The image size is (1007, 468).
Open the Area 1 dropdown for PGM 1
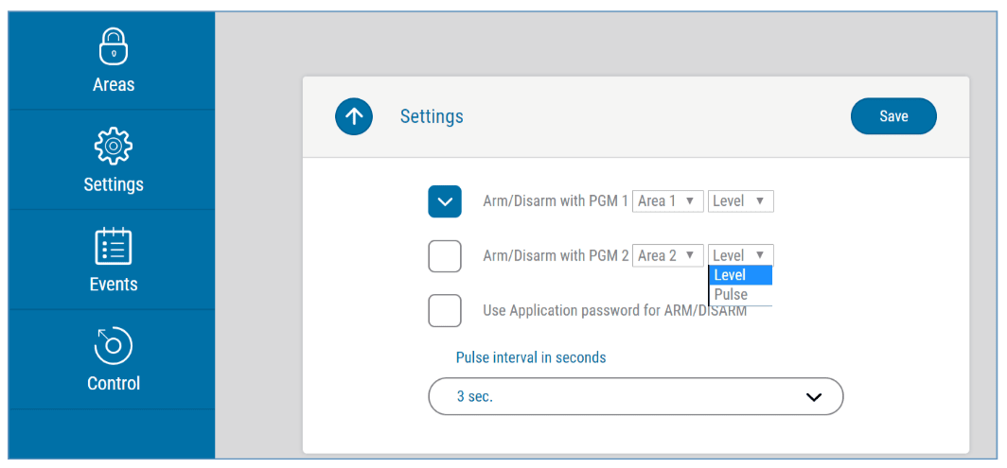[x=667, y=201]
